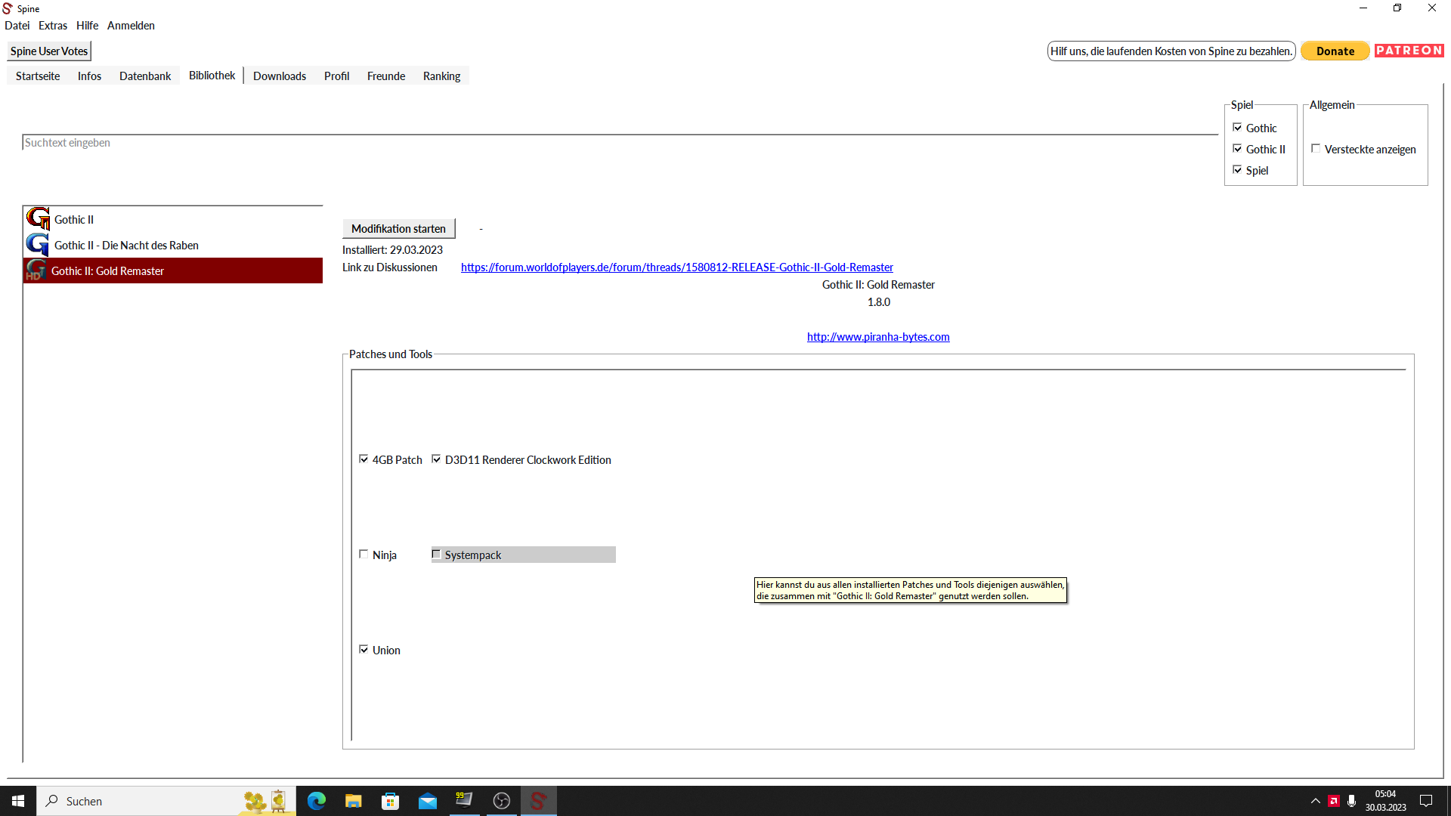Open the Freunde tab
Viewport: 1451px width, 816px height.
[x=386, y=76]
